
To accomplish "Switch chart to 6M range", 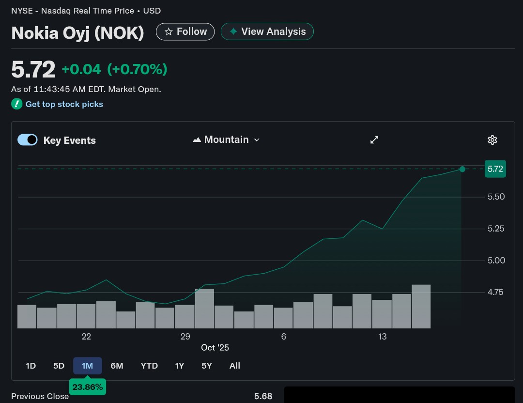I will [117, 366].
